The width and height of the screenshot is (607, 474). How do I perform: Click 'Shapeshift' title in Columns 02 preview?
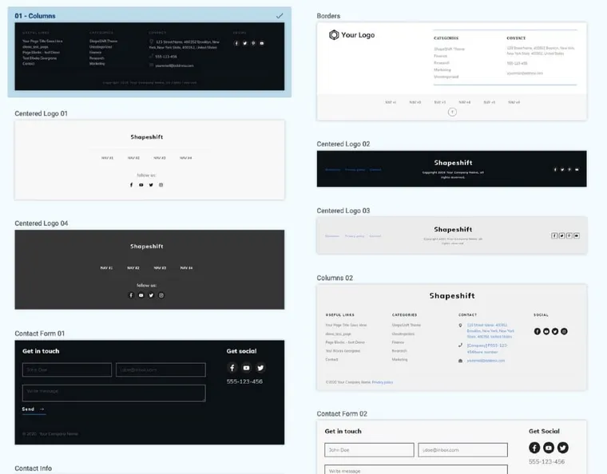(452, 296)
